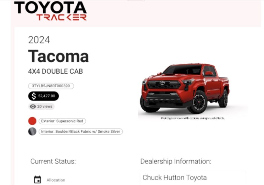264x185 pixels.
Task: Click the 20 views chip
Action: [41, 107]
